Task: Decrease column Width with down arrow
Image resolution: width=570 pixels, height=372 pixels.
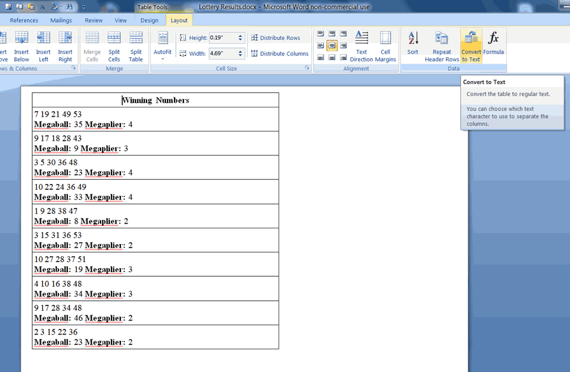Action: coord(240,55)
